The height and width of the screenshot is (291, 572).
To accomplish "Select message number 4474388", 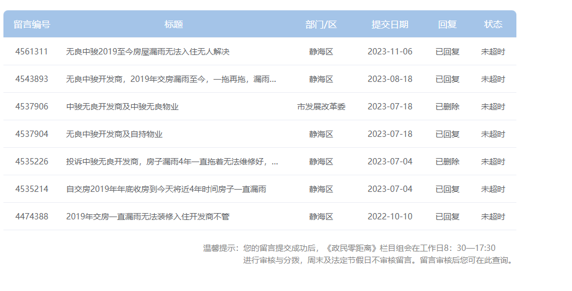I will pyautogui.click(x=32, y=217).
